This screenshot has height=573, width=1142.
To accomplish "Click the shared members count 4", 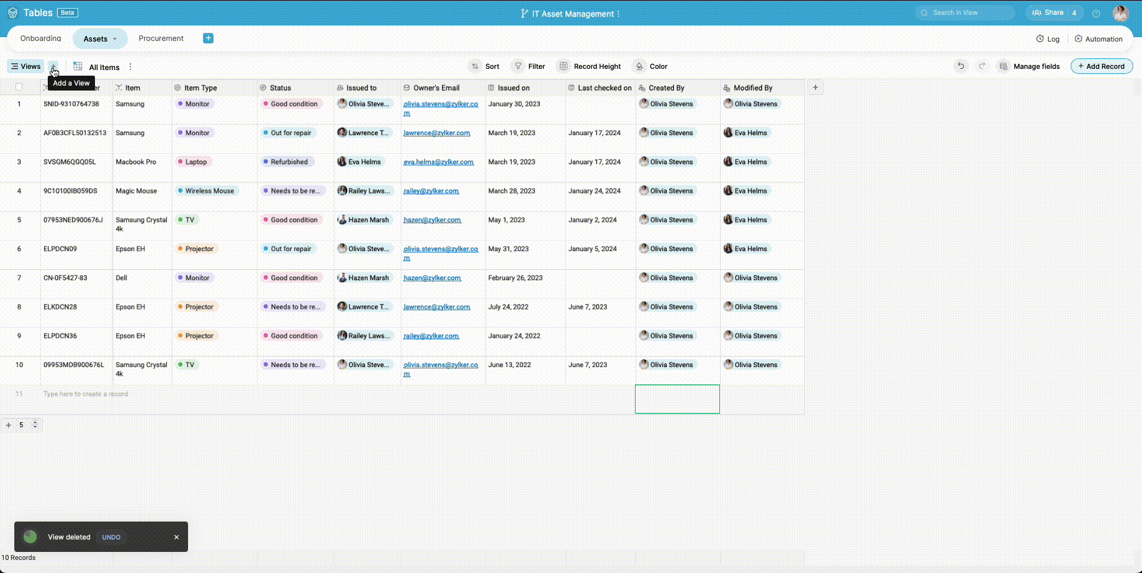I will (x=1074, y=13).
